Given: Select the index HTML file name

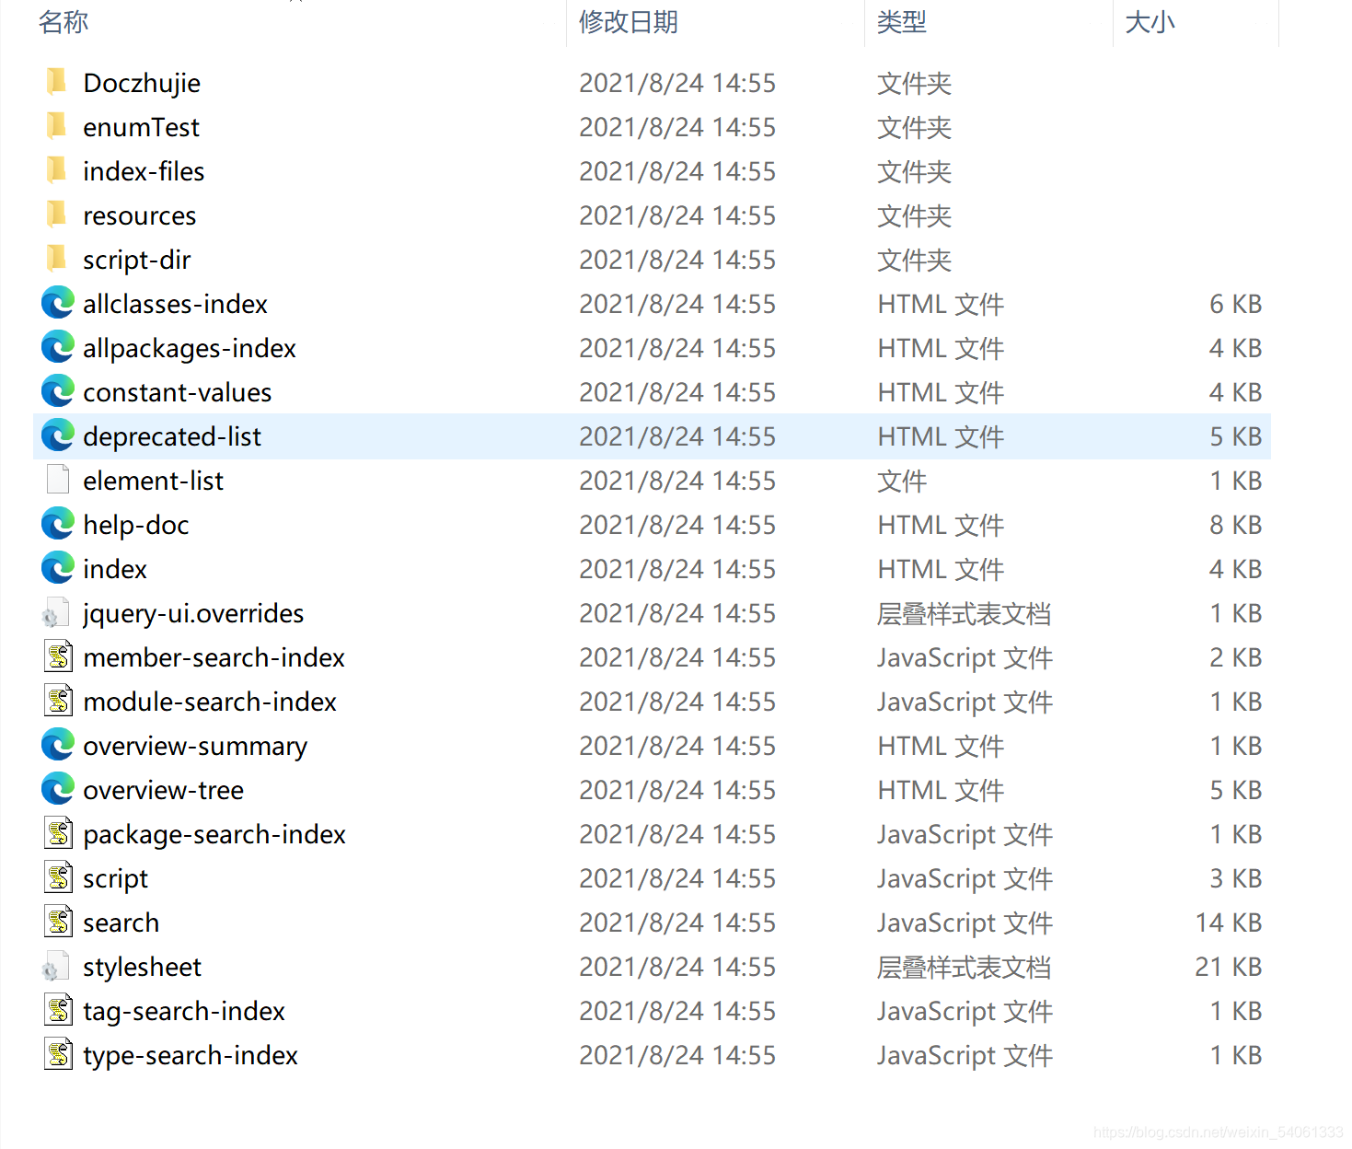Looking at the screenshot, I should (115, 569).
